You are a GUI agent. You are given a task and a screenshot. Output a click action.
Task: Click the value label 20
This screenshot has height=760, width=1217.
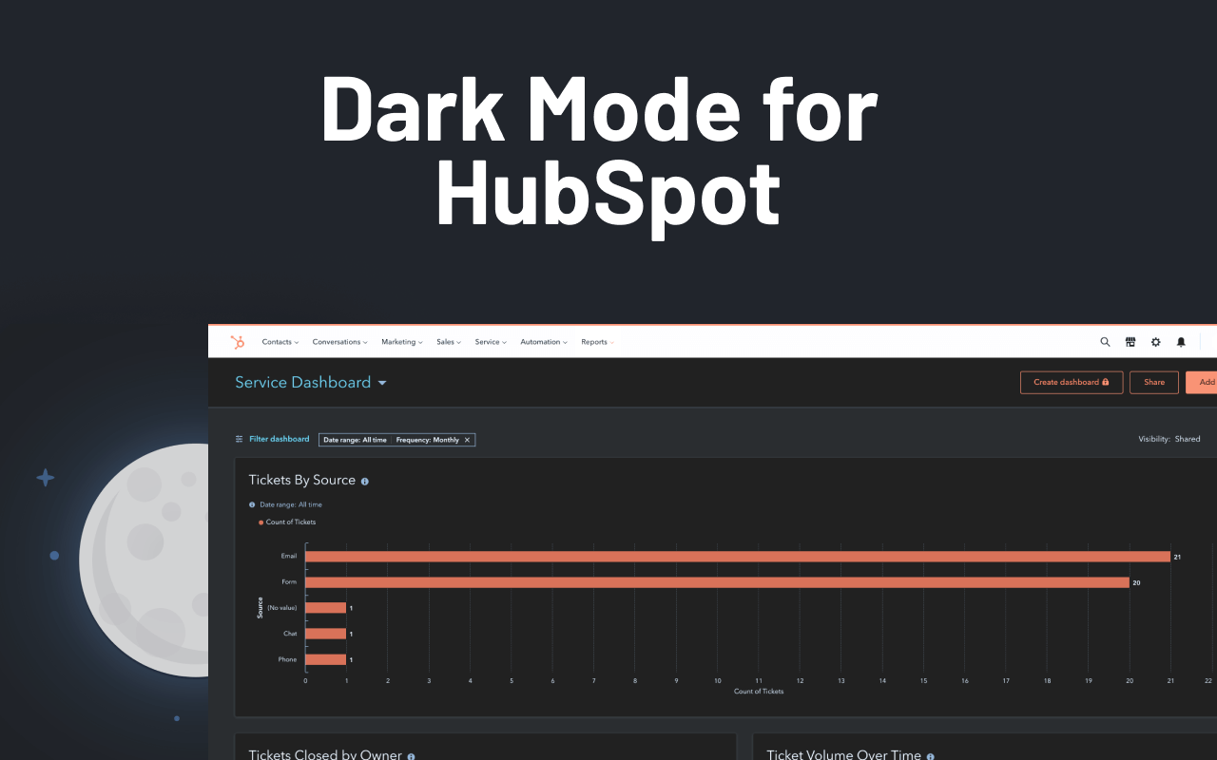(x=1136, y=582)
